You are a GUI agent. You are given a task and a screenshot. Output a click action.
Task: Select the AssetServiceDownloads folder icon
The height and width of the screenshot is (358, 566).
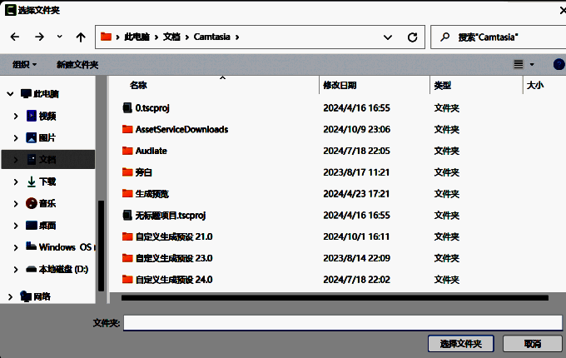tap(127, 129)
